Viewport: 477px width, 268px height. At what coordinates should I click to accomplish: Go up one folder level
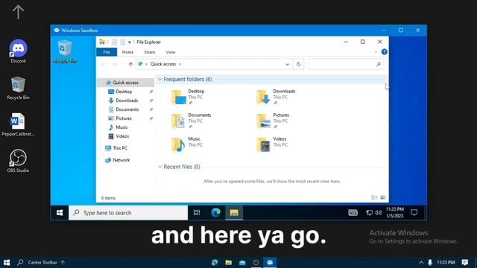(131, 64)
